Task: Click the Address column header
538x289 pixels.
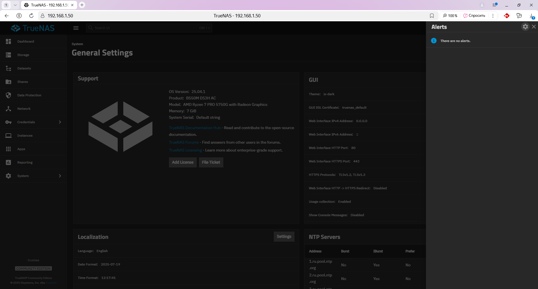Action: 315,251
